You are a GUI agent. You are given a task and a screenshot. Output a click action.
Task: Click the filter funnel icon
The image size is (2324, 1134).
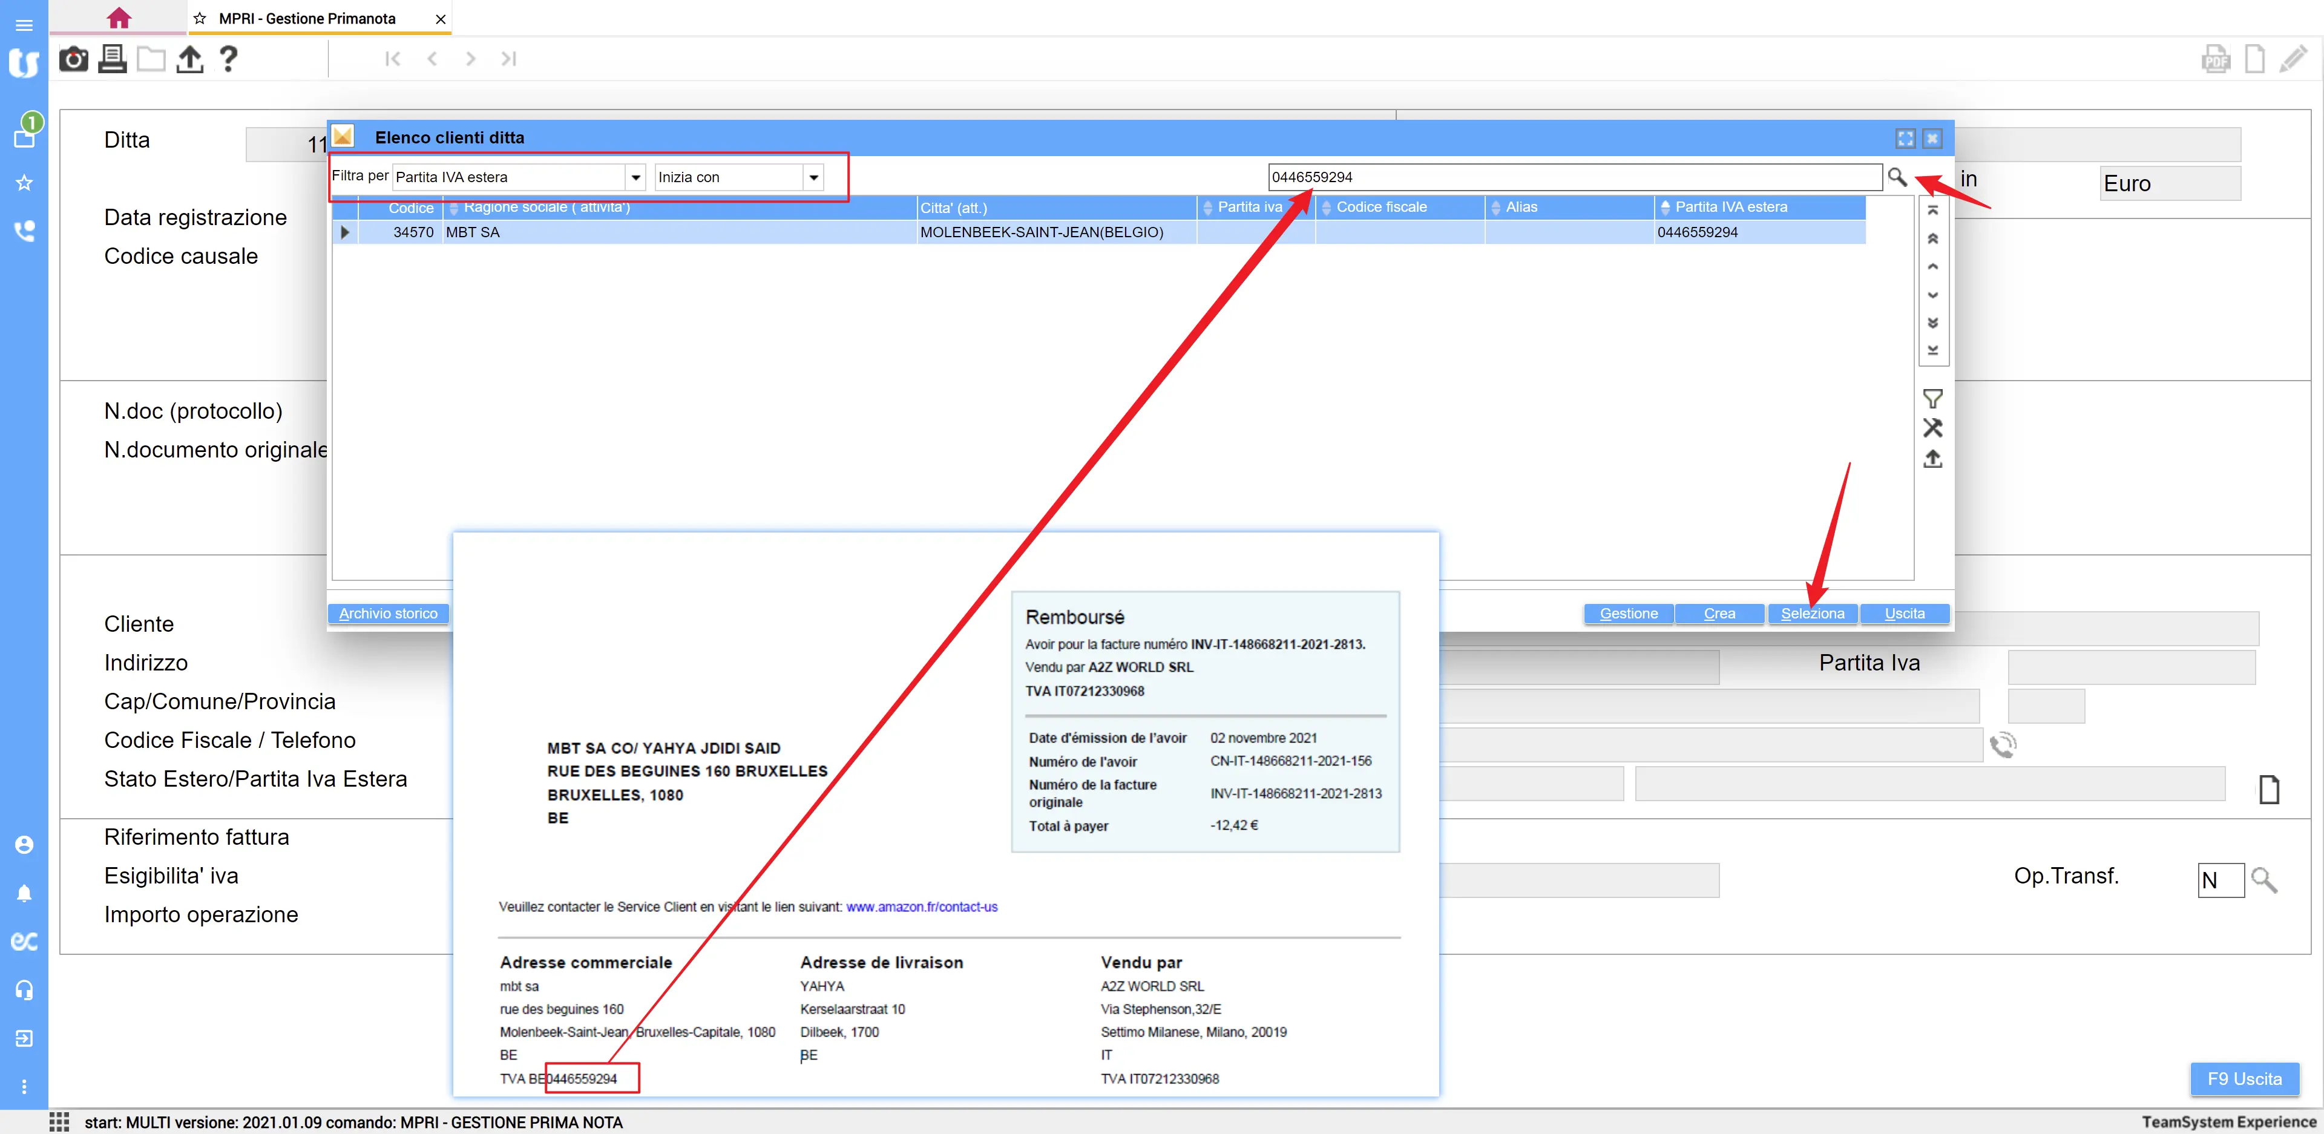coord(1932,398)
